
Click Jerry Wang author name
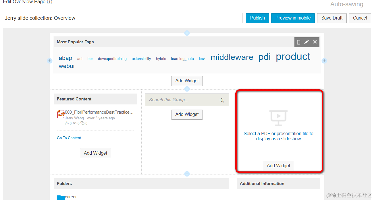(74, 118)
